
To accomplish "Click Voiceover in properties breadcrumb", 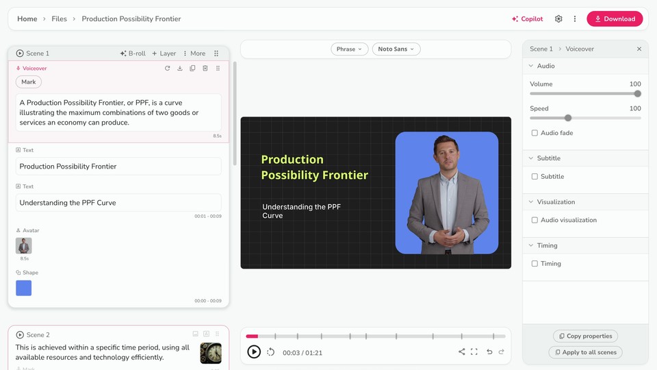I will [580, 49].
